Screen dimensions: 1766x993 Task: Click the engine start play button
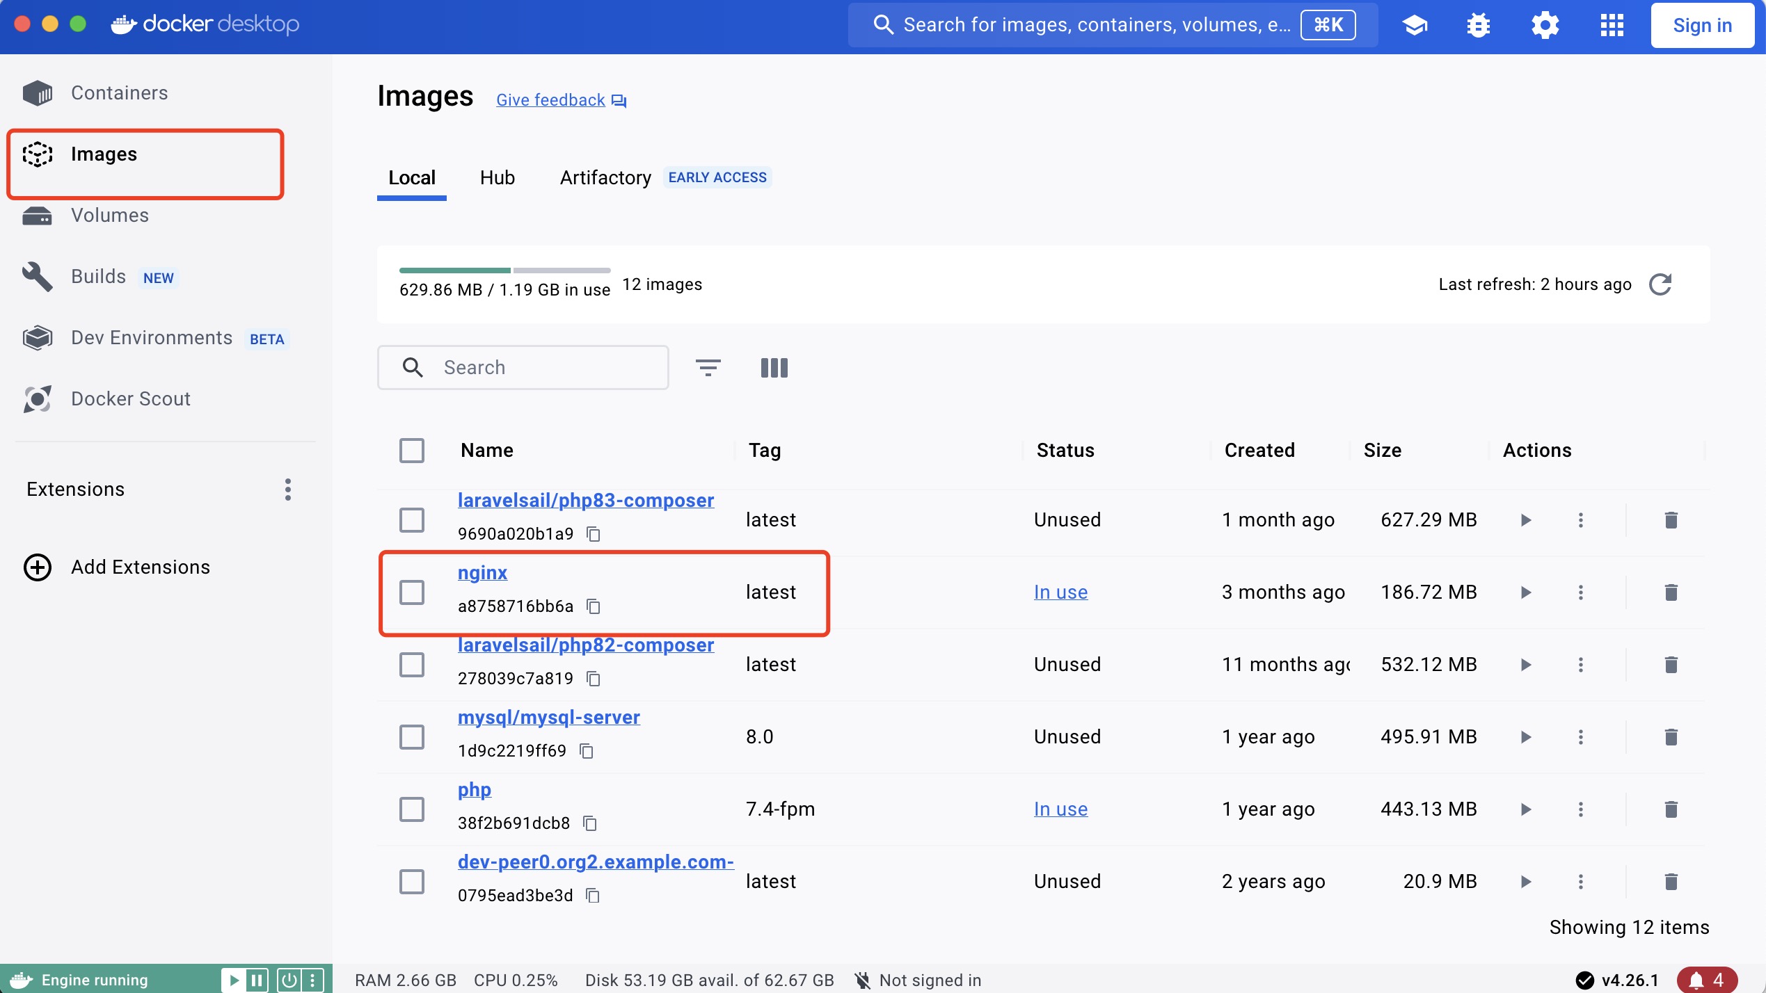point(234,980)
